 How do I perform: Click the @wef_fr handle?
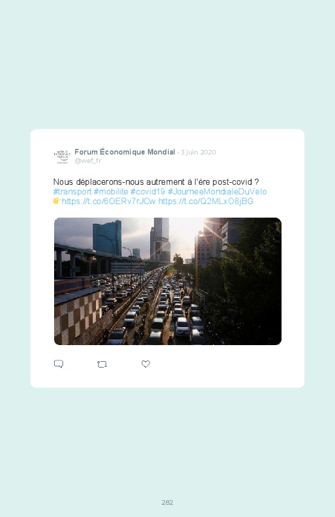tap(88, 160)
